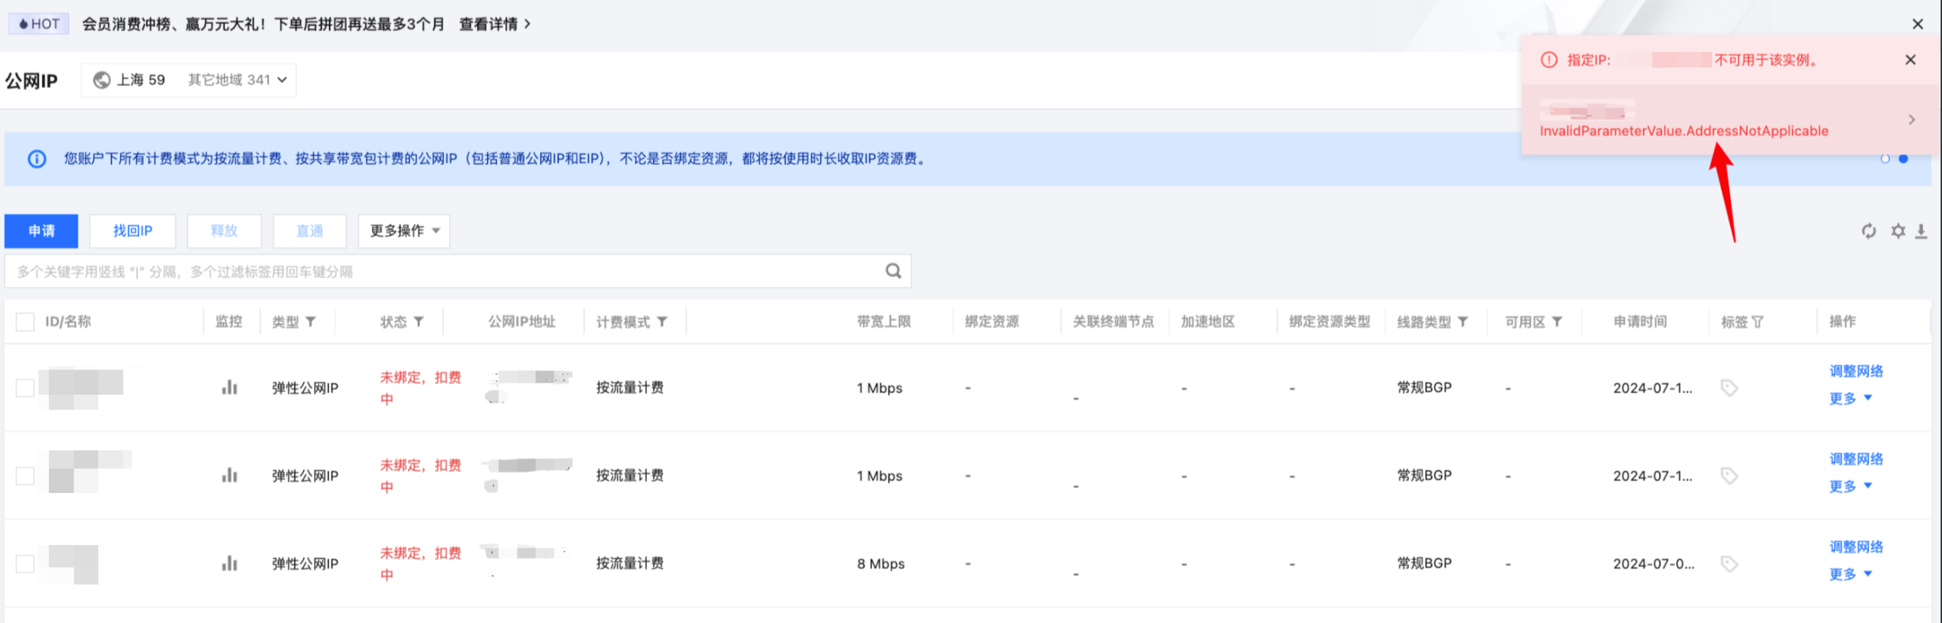1942x623 pixels.
Task: Filter by 线路类型 column header
Action: tap(1462, 322)
